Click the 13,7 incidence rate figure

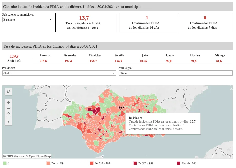point(84,18)
